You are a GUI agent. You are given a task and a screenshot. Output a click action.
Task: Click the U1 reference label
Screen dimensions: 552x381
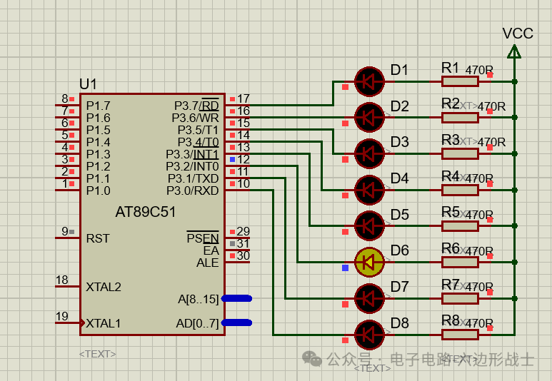pos(88,84)
